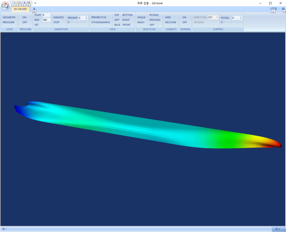This screenshot has width=286, height=232.
Task: Click the Save quick access icon
Action: [x=23, y=4]
